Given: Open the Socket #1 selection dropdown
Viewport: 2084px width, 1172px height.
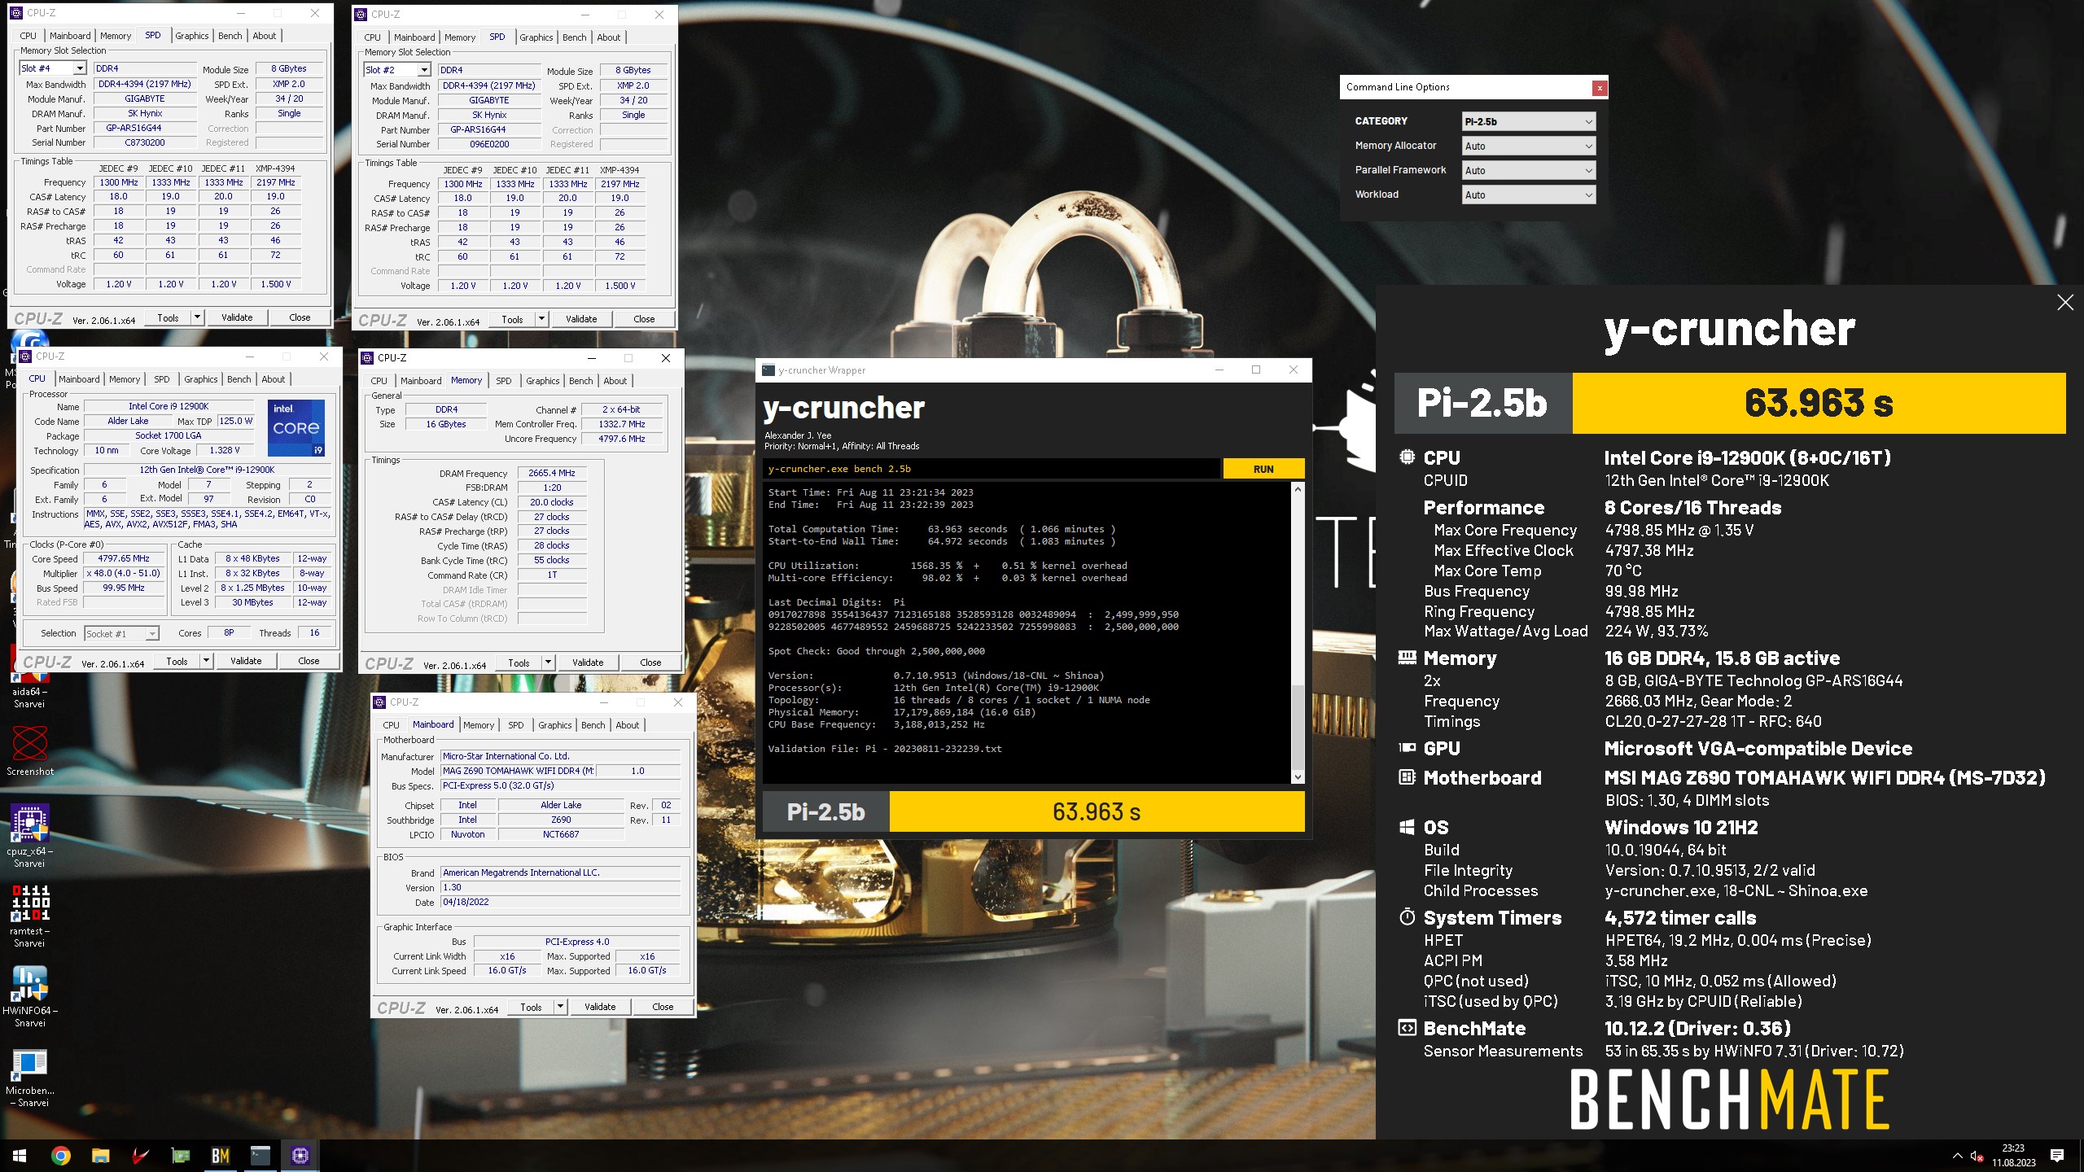Looking at the screenshot, I should (x=151, y=634).
